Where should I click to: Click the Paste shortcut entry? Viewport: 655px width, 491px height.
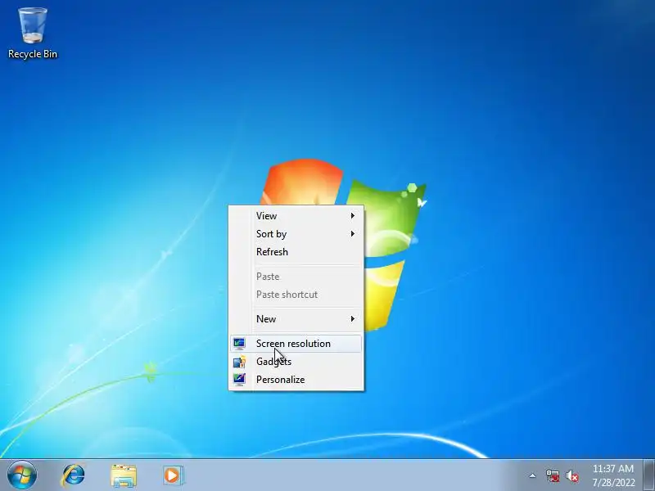pos(296,295)
